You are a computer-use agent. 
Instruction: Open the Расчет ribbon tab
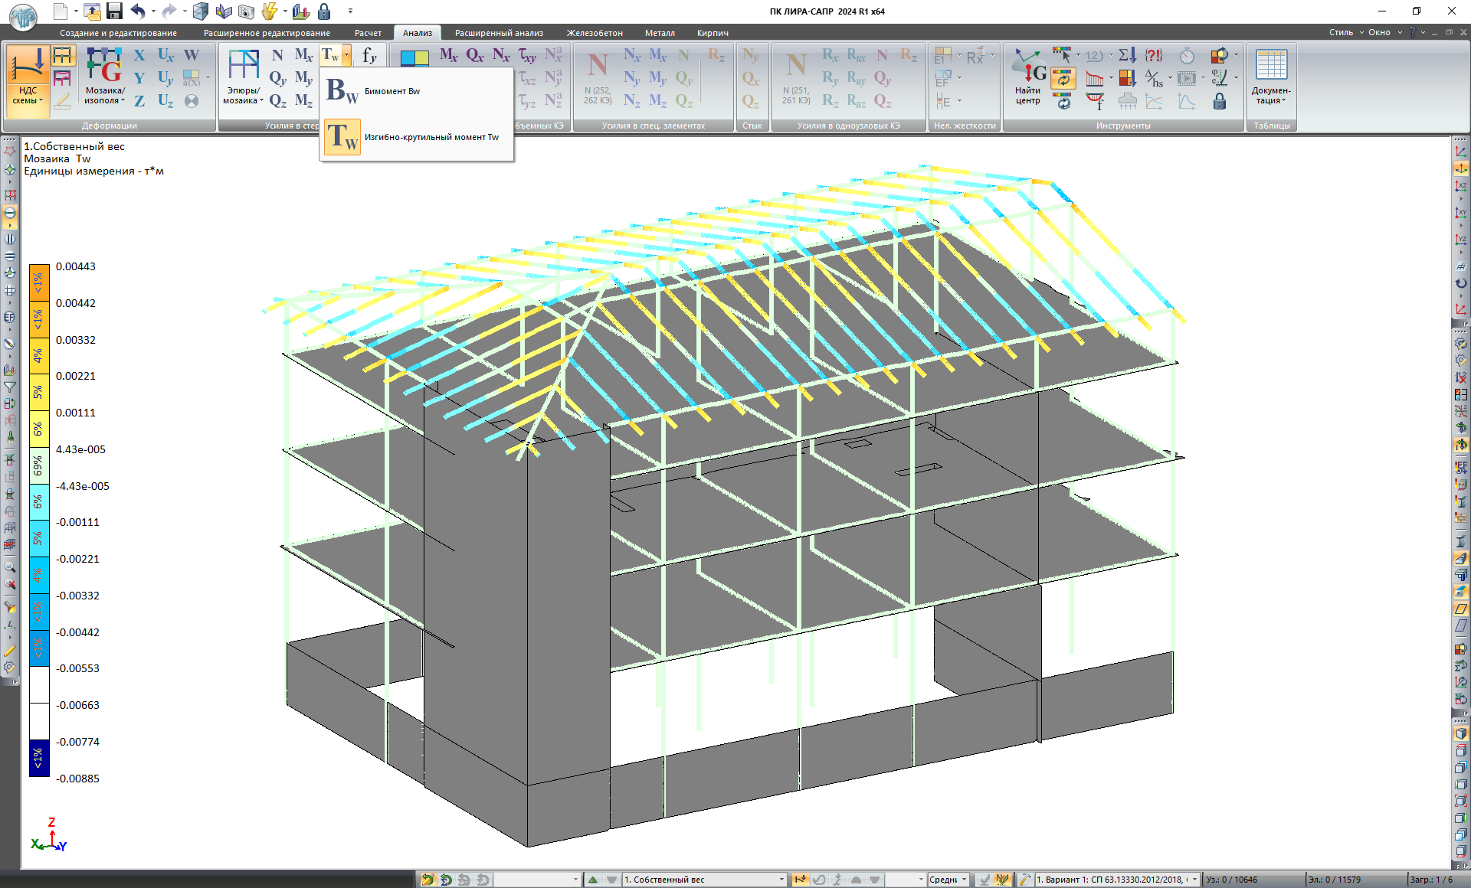(x=368, y=33)
